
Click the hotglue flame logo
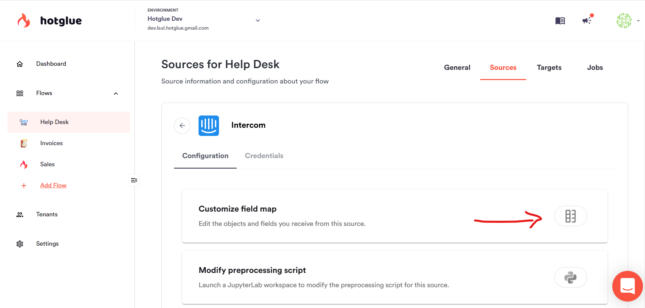pos(24,20)
